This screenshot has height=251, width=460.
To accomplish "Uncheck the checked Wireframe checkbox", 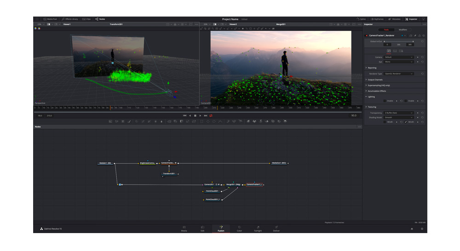I will 406,122.
